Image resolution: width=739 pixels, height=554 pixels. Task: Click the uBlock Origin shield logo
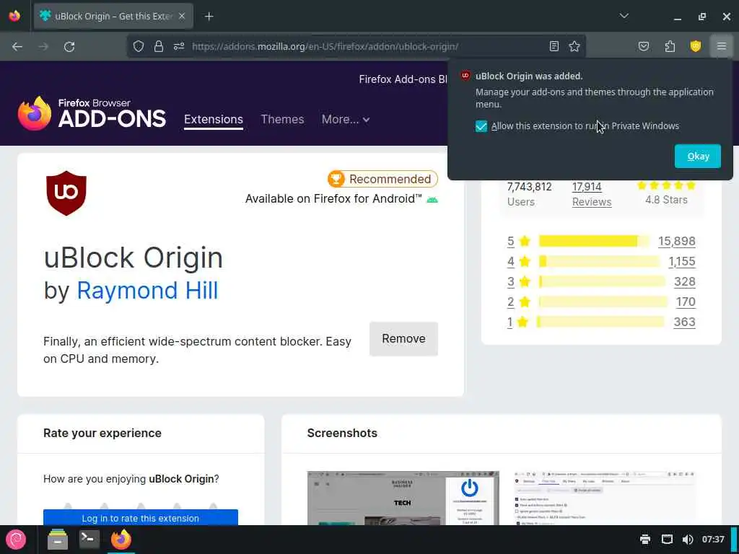66,193
